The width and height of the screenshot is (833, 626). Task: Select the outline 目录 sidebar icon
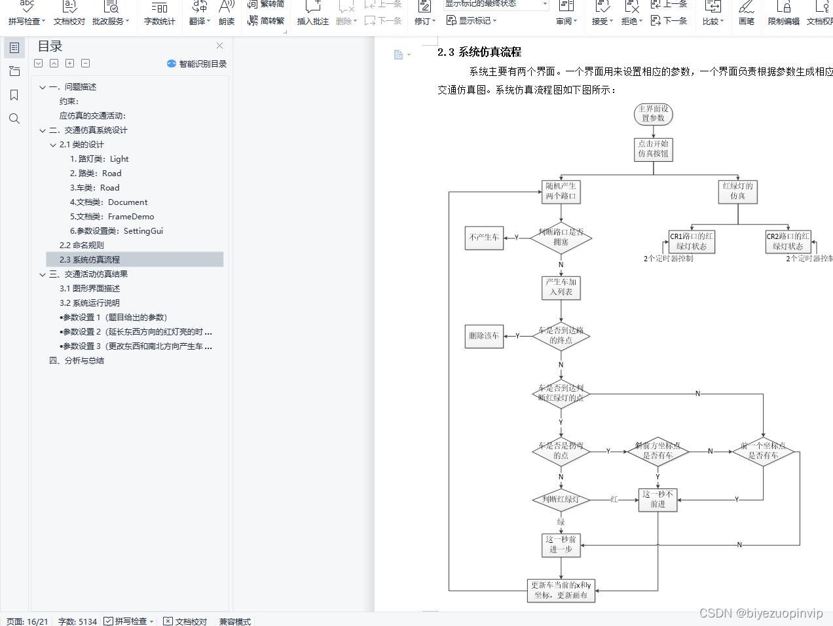[x=14, y=48]
